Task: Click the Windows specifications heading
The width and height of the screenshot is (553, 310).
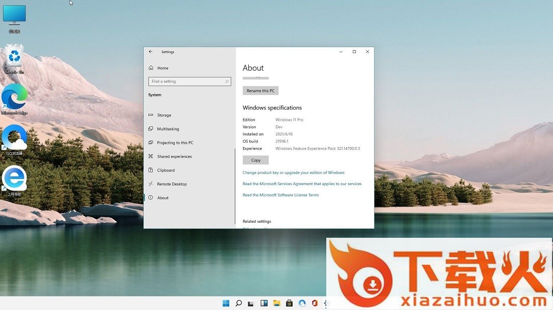Action: [x=272, y=108]
